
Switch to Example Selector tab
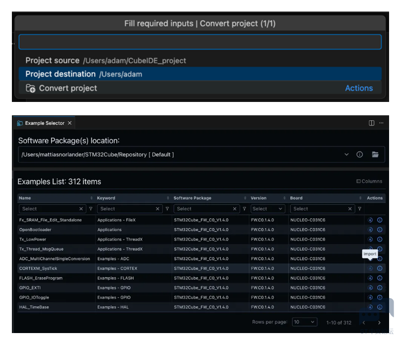pos(45,123)
